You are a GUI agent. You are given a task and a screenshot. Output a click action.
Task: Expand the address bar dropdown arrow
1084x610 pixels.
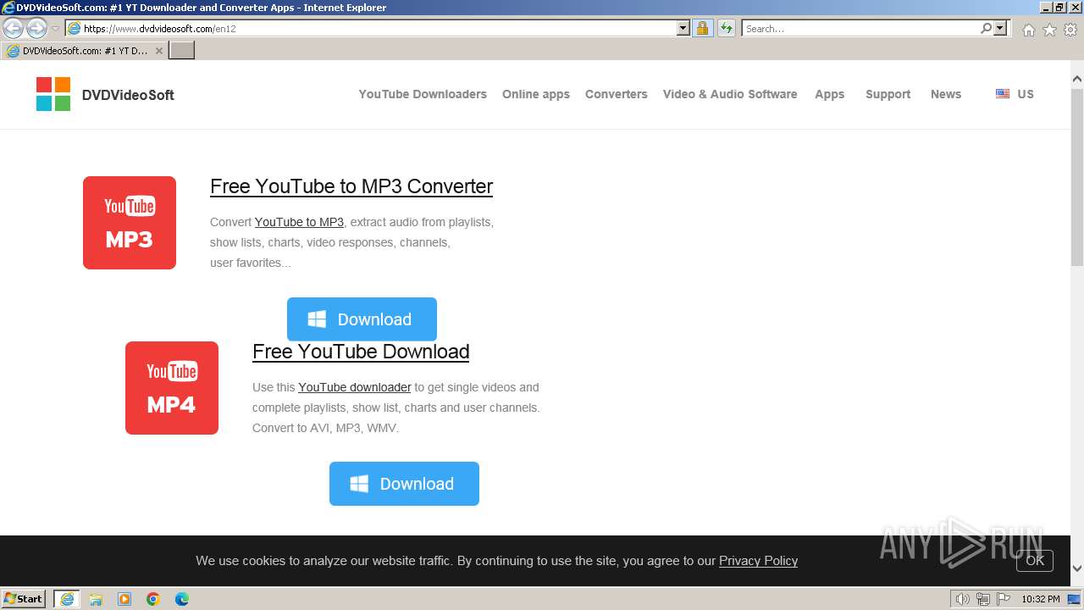point(683,28)
